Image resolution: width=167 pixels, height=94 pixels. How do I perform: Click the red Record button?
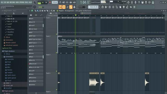click(50, 2)
